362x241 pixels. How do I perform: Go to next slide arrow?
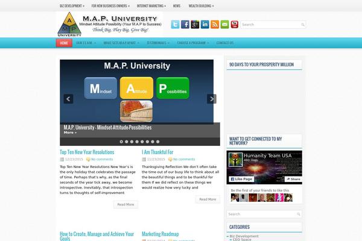click(212, 99)
